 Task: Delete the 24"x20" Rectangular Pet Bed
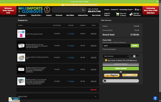[93, 34]
